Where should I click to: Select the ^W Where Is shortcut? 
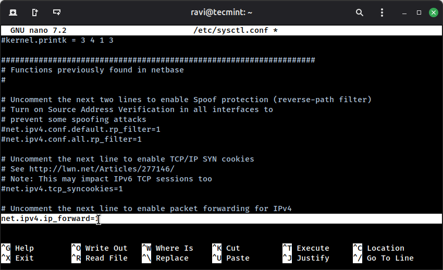coord(167,248)
